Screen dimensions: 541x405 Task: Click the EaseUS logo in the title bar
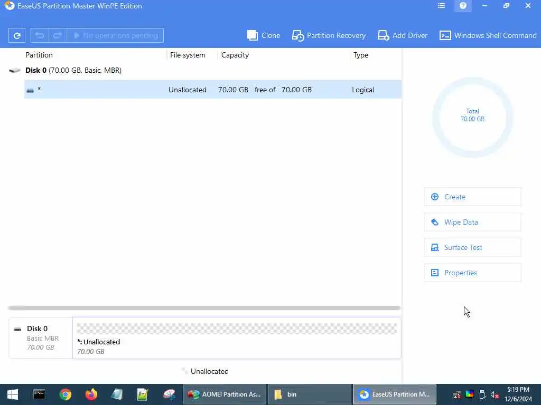click(x=10, y=5)
